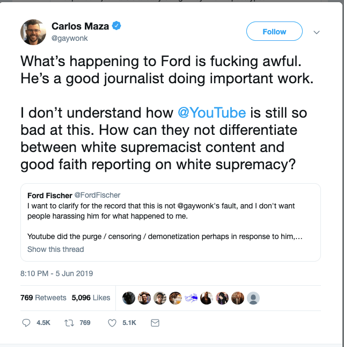Follow Carlos Maza

(274, 32)
